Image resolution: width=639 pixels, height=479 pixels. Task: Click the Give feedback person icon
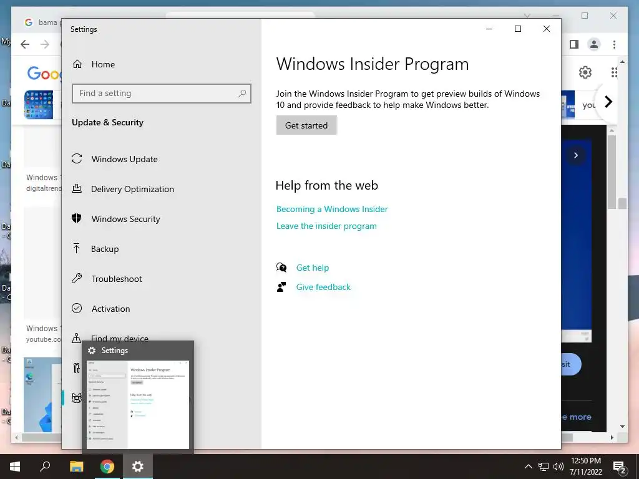pyautogui.click(x=281, y=287)
